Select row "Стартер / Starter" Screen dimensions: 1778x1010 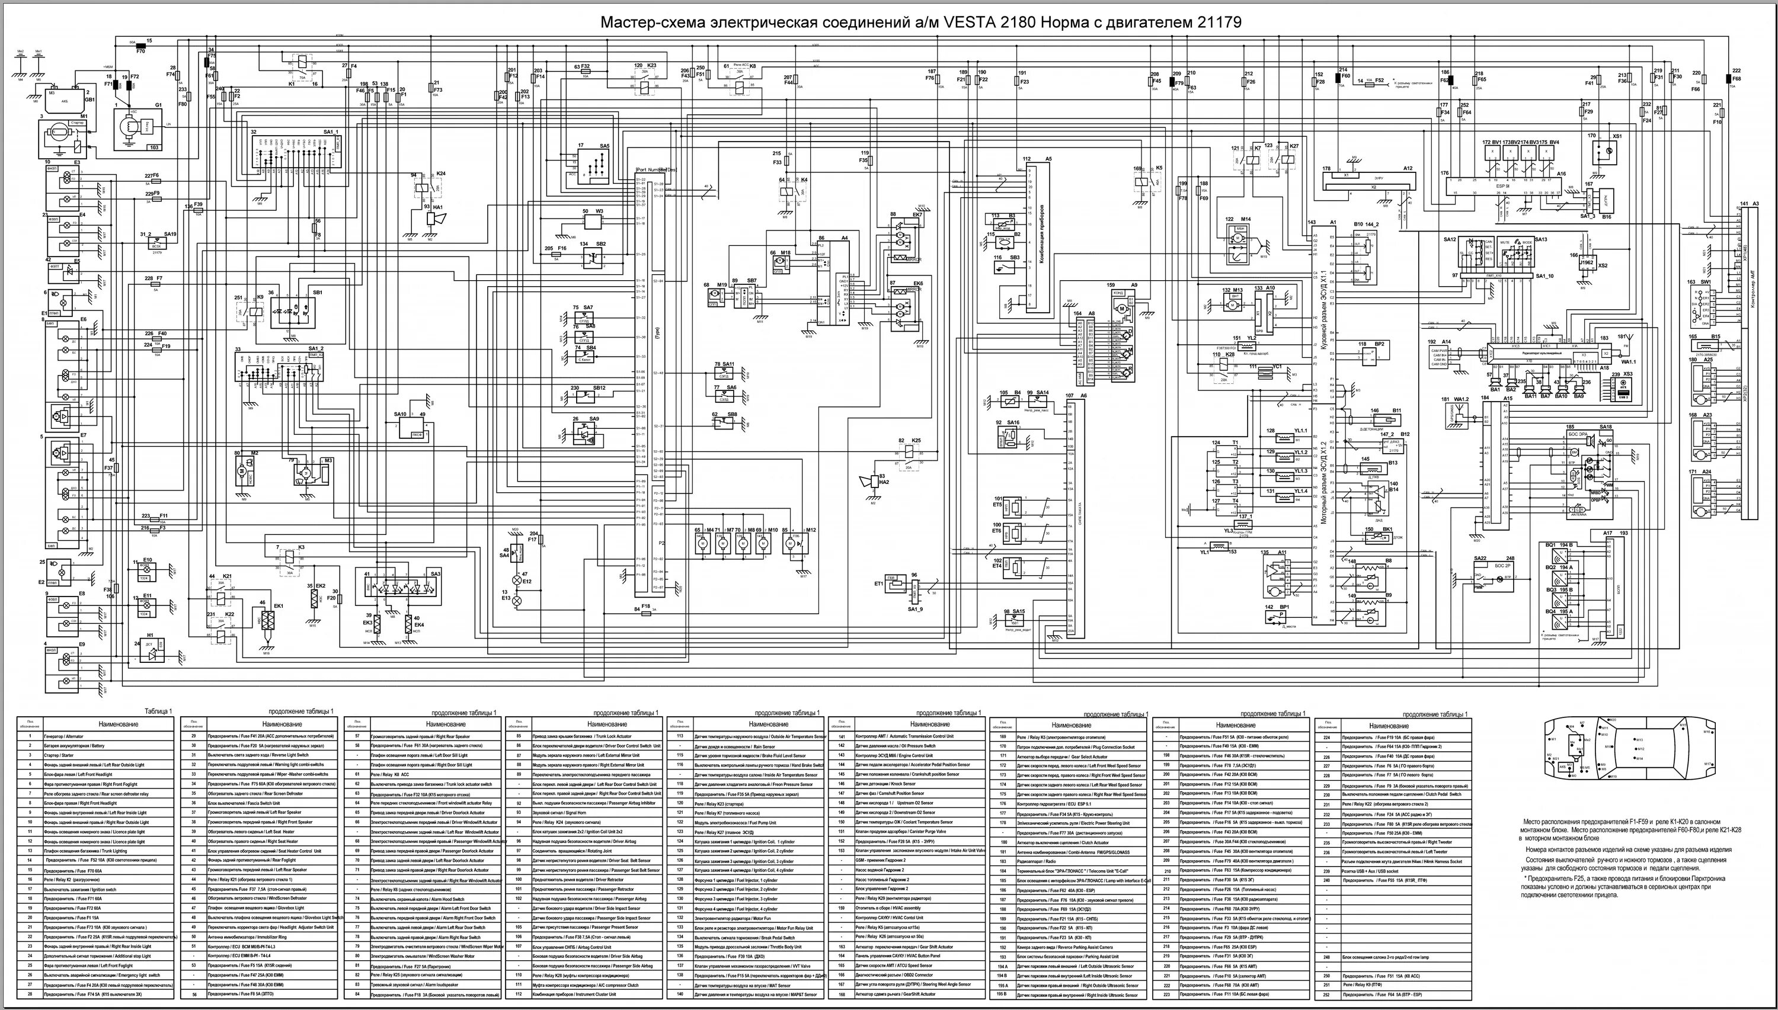96,755
